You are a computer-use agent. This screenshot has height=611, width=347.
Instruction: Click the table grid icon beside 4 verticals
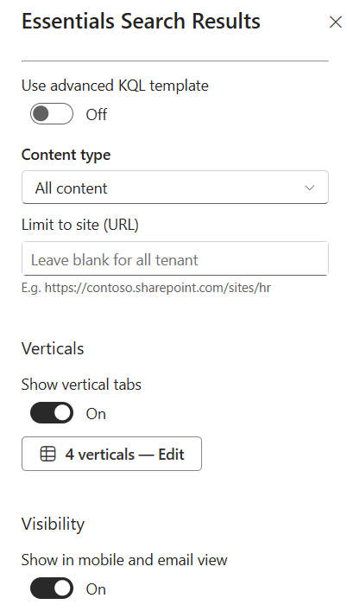pyautogui.click(x=47, y=455)
